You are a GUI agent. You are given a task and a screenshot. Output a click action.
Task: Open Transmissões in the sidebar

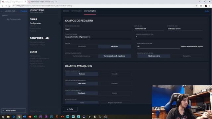(35, 28)
